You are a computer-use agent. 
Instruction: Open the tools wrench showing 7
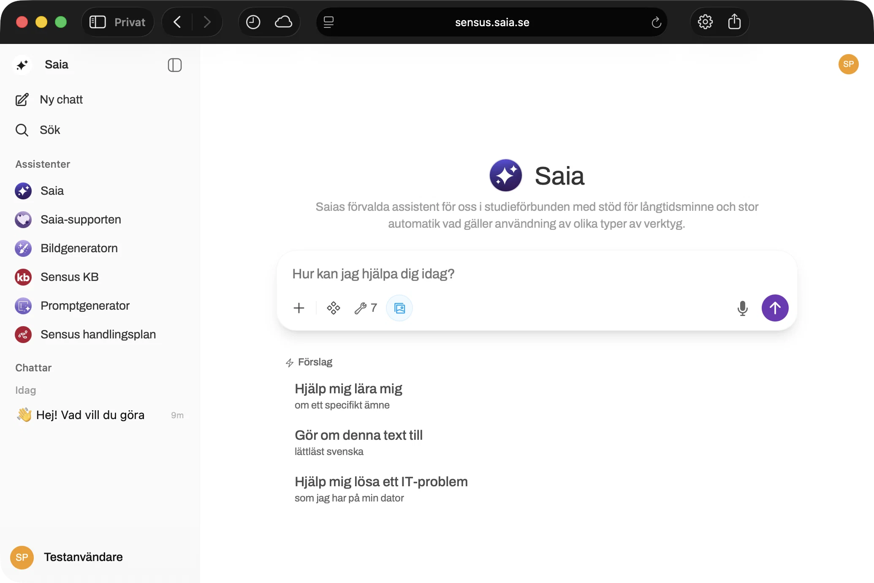(x=366, y=308)
